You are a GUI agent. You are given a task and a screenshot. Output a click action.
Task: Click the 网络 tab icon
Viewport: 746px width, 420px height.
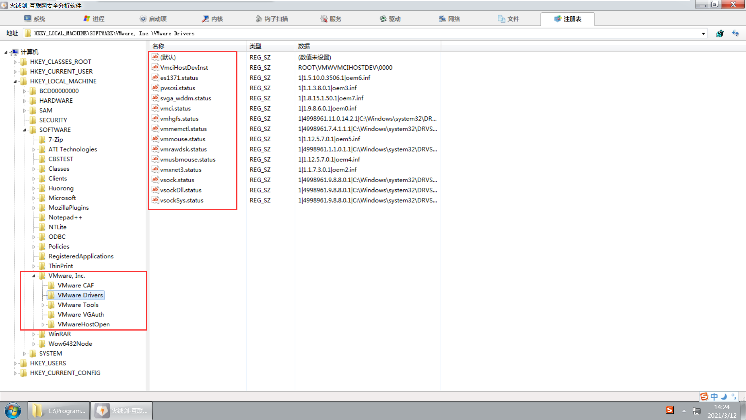442,19
